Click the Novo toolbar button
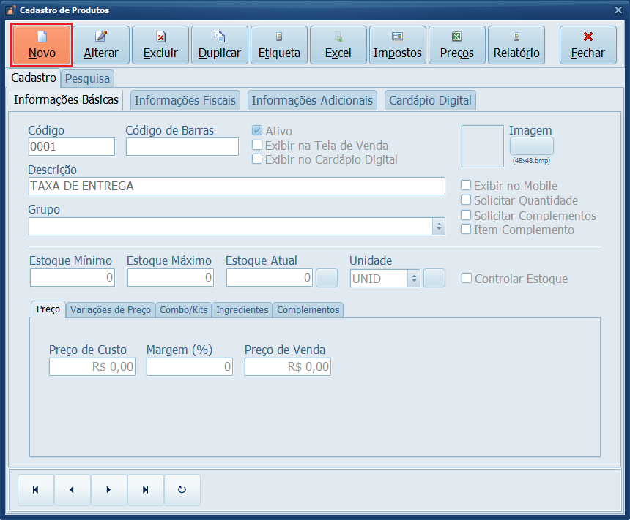 pyautogui.click(x=42, y=45)
